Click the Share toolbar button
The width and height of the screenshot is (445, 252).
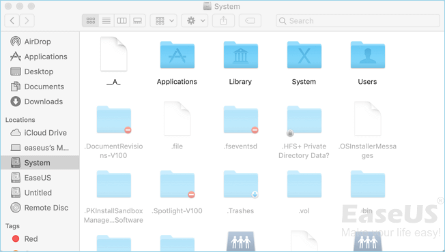pyautogui.click(x=224, y=20)
